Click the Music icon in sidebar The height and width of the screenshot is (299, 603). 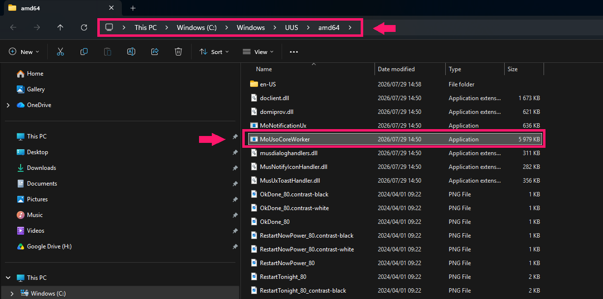(x=20, y=215)
